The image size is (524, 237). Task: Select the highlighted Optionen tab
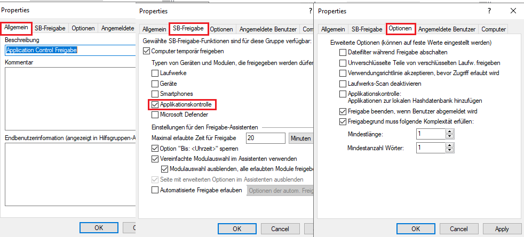coord(401,29)
